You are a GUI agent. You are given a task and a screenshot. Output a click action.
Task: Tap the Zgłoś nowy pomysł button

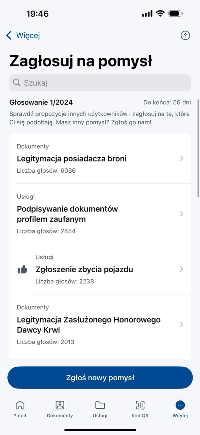tap(100, 378)
